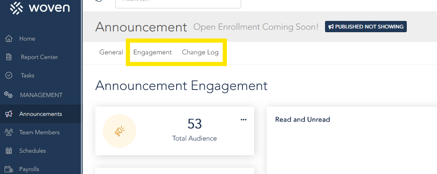Click the Woven logo

[40, 8]
